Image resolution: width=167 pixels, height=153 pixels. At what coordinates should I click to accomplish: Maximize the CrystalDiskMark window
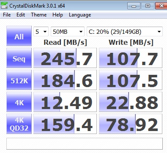[x=148, y=6]
